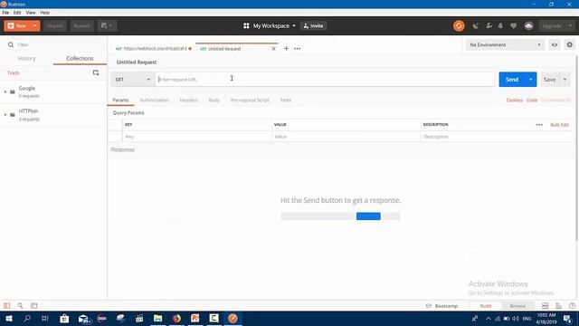Open the user avatar account icon

click(x=528, y=26)
